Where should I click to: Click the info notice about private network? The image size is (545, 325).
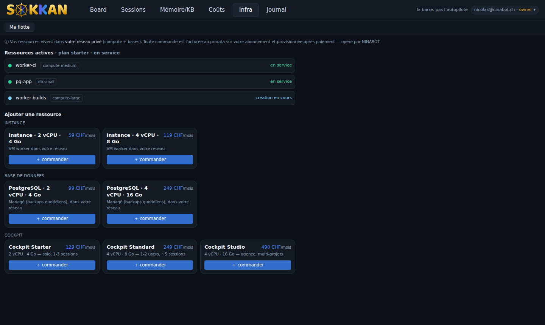pos(193,42)
